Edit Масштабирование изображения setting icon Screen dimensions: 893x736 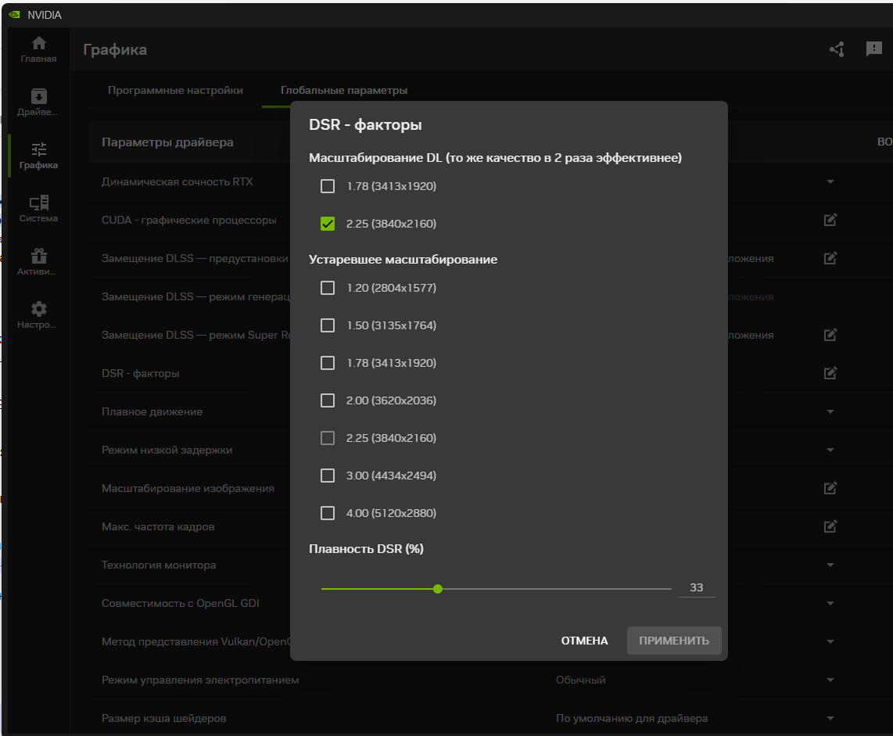[830, 488]
